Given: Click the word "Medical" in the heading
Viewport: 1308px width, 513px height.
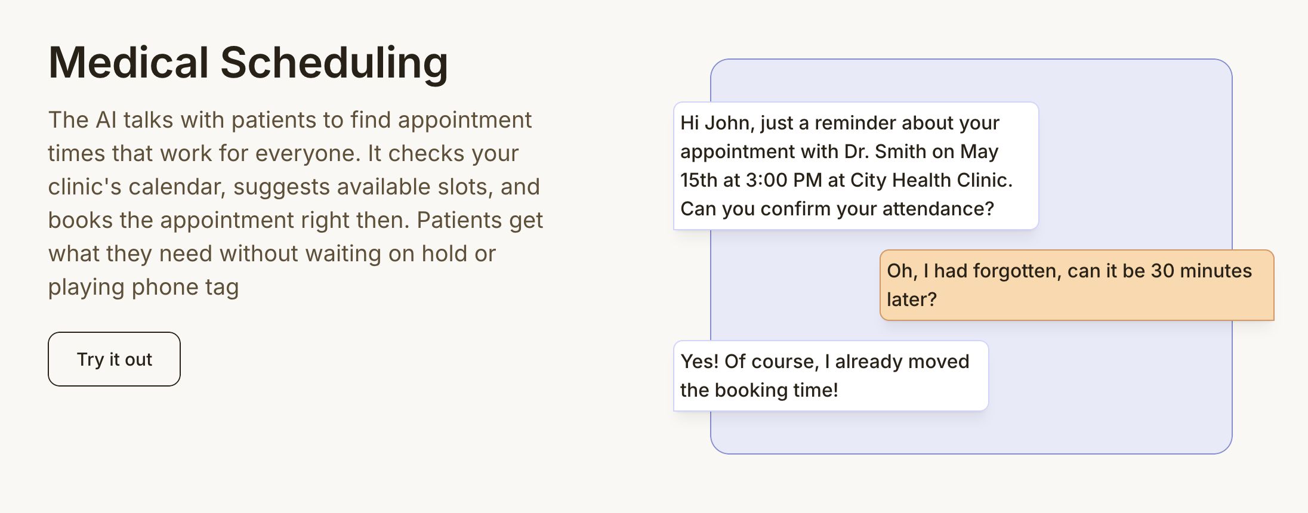Looking at the screenshot, I should click(x=129, y=63).
